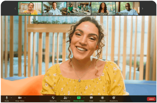
Task: Expand the arrow beside Participants
Action: point(70,98)
